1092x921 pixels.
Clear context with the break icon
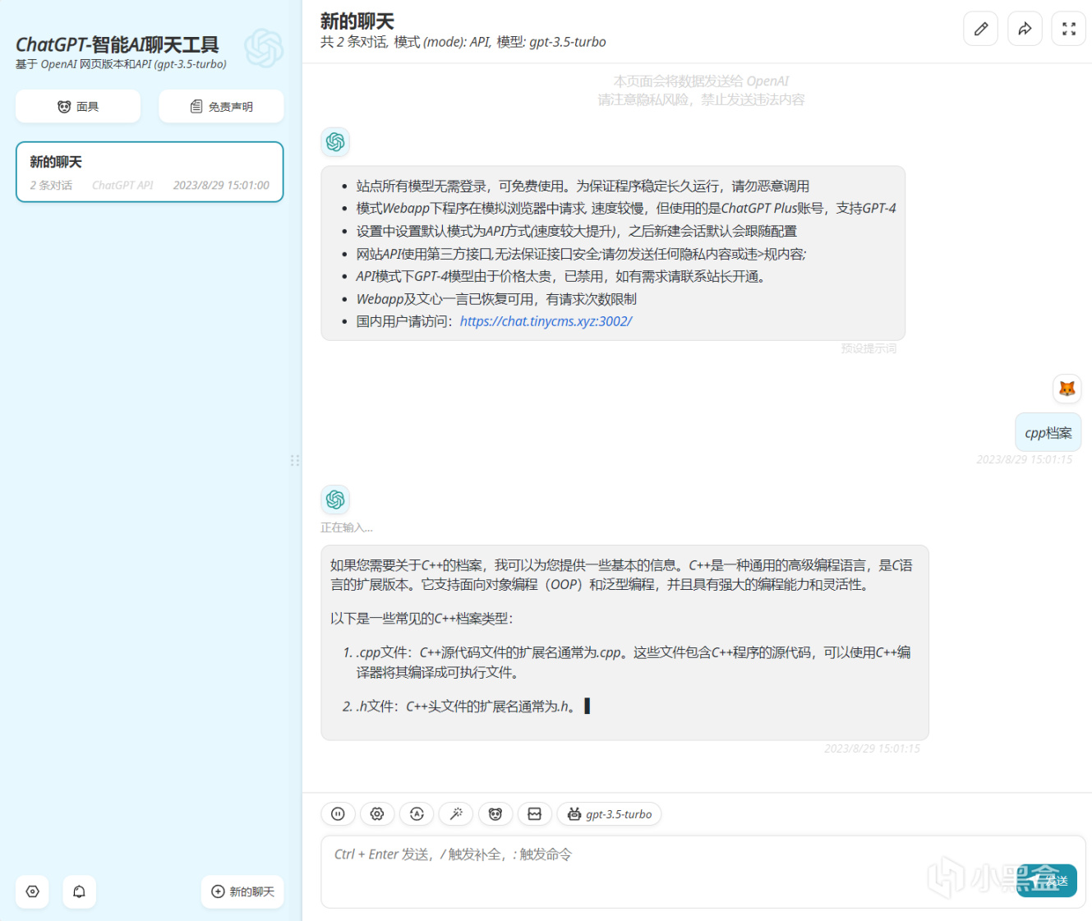(x=535, y=813)
